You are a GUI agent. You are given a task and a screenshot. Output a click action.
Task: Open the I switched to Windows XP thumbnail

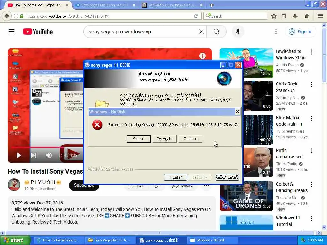247,63
